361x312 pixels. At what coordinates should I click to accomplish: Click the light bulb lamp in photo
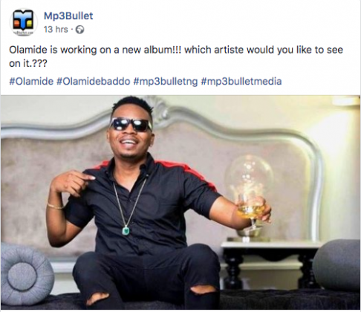pyautogui.click(x=250, y=195)
